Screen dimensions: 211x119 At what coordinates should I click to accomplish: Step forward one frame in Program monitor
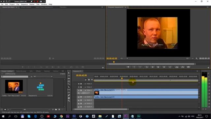[164, 67]
